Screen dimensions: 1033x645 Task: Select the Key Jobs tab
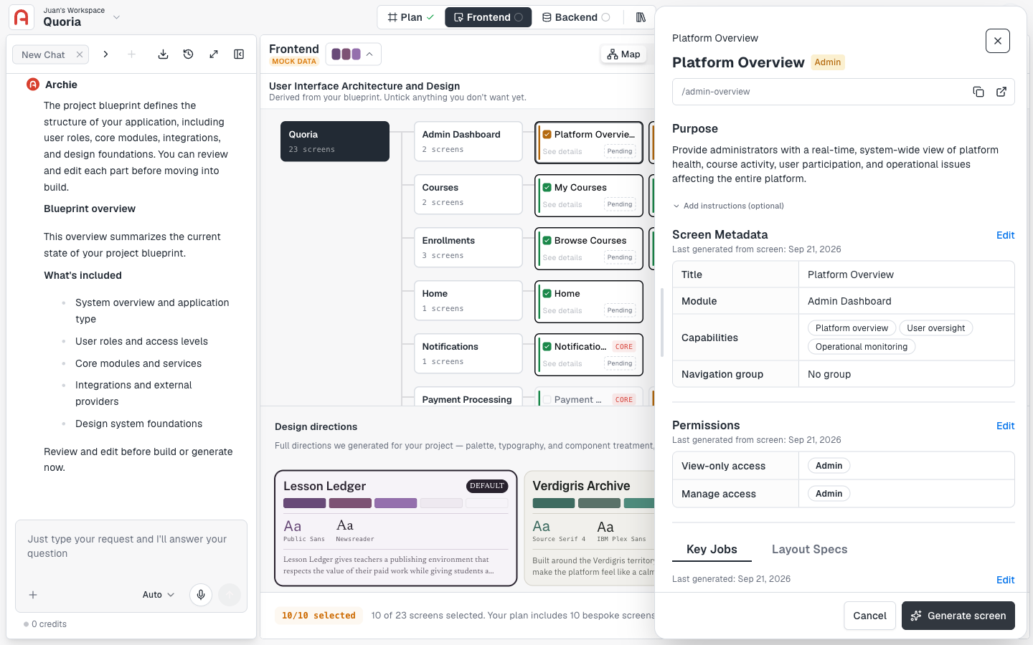pyautogui.click(x=712, y=549)
